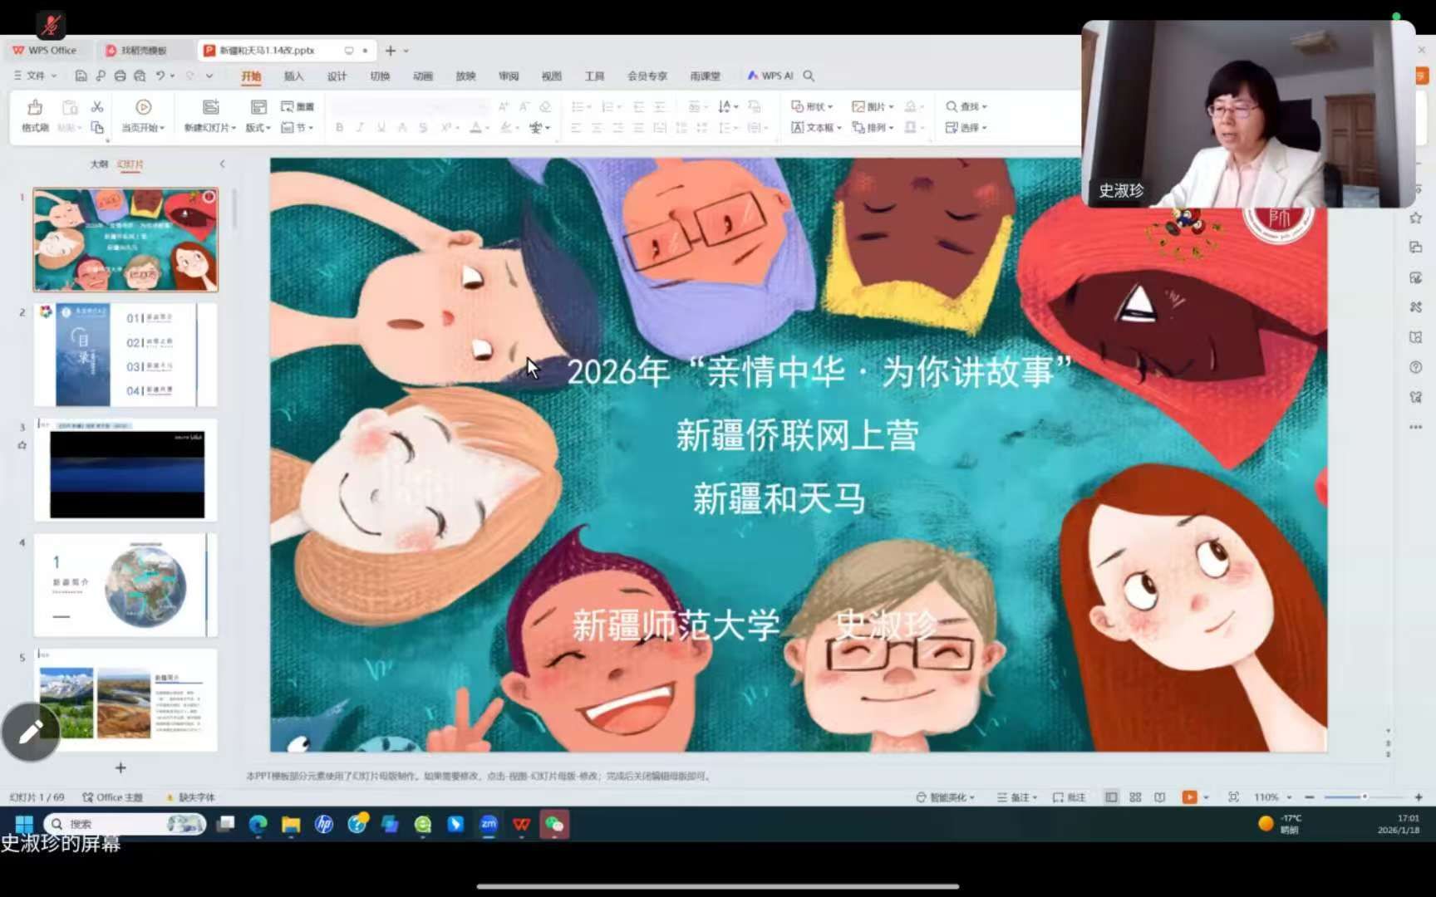Expand the Layout (版式) dropdown
1436x897 pixels.
pyautogui.click(x=258, y=128)
